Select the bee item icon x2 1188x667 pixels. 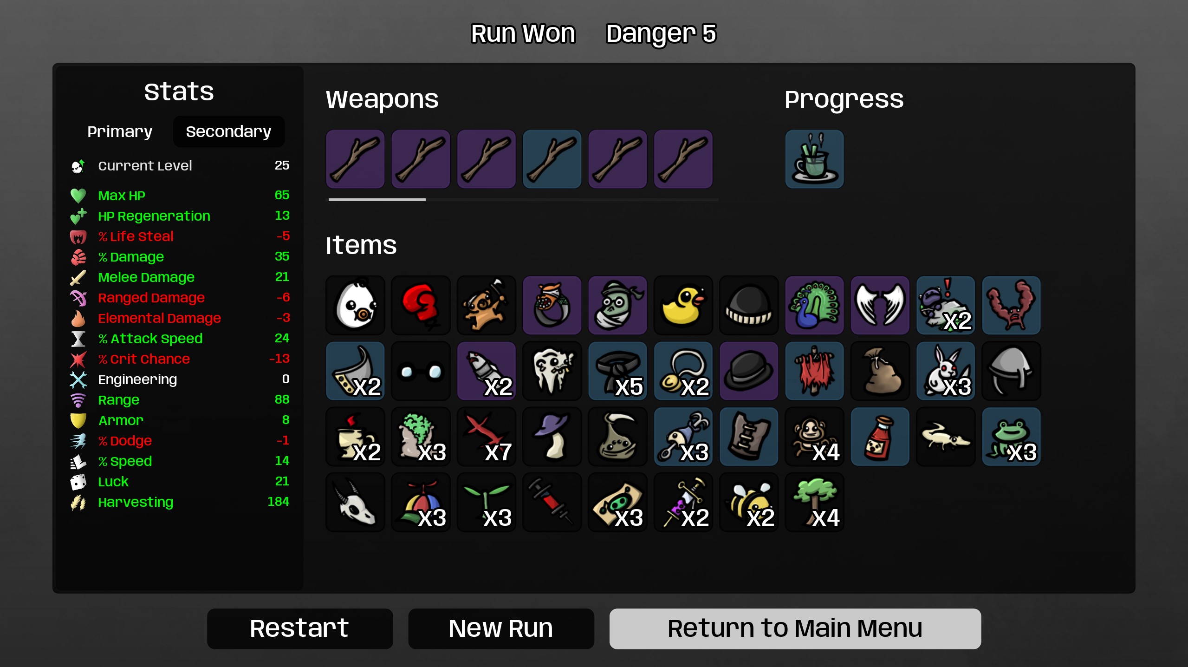(749, 502)
